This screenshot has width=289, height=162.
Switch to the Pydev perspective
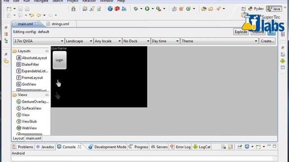coord(256,9)
